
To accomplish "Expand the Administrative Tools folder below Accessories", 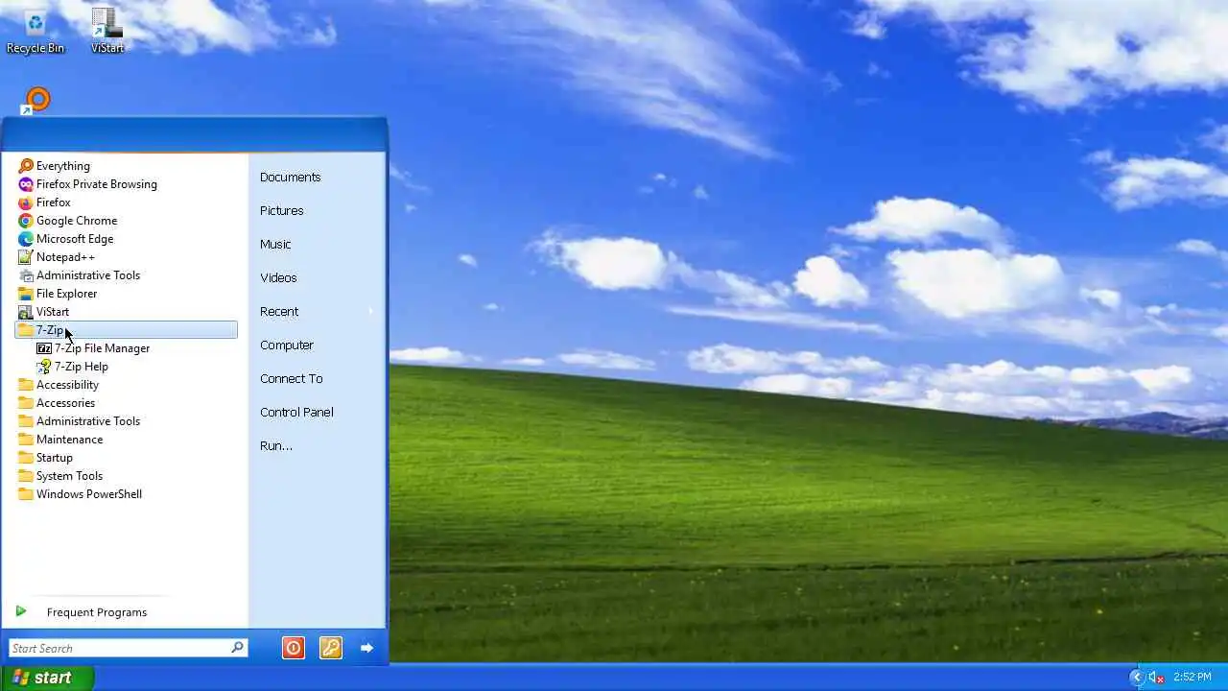I will pyautogui.click(x=79, y=421).
